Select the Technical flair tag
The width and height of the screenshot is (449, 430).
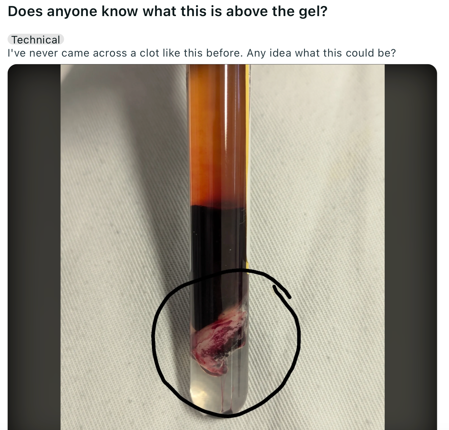pos(36,40)
